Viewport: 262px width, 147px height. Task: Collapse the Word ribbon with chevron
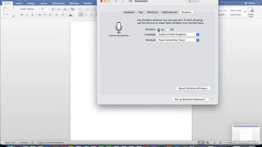coord(258,3)
